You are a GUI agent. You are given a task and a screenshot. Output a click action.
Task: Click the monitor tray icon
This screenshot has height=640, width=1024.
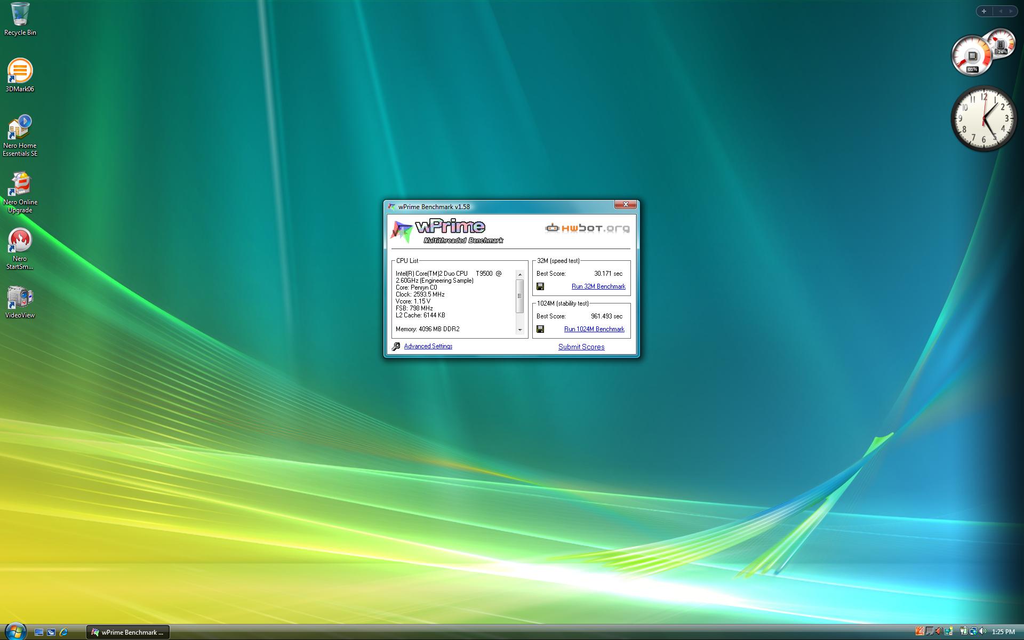930,631
